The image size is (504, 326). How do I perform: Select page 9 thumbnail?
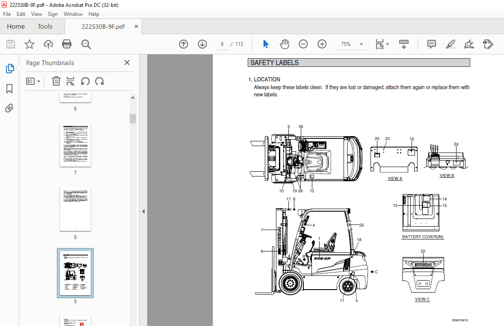(75, 273)
